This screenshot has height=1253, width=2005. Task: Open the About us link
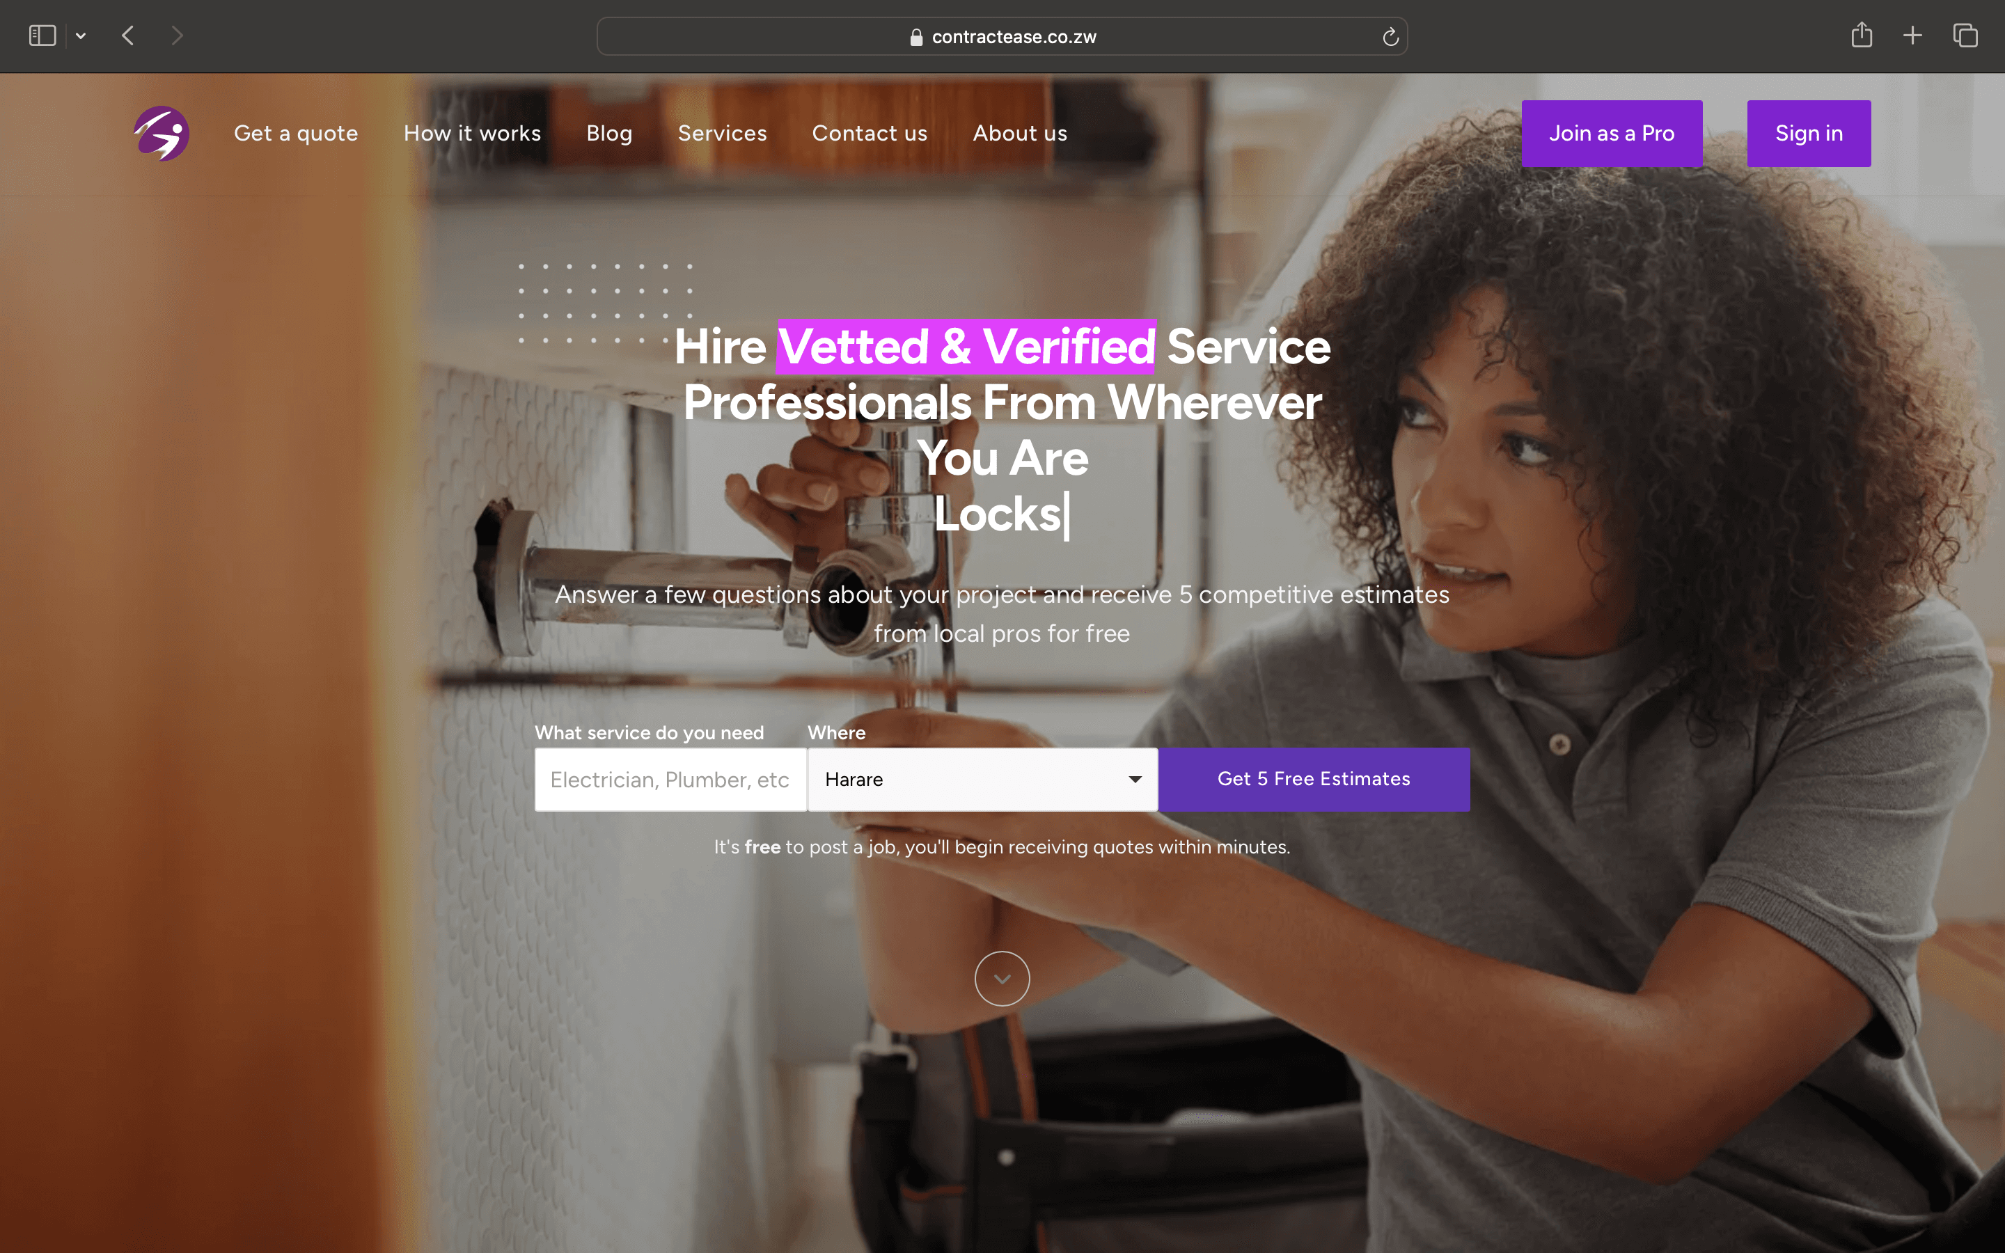(1020, 134)
